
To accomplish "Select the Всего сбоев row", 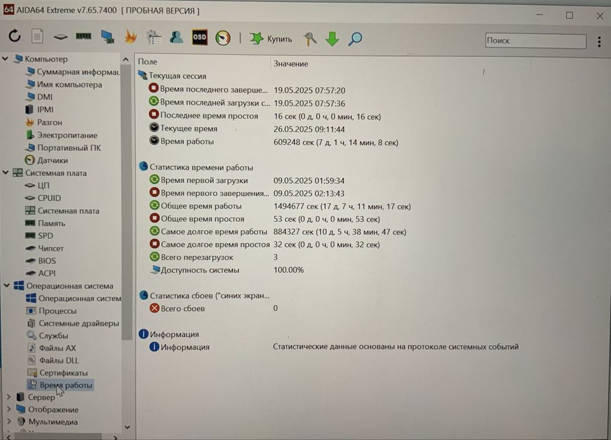I will [x=214, y=309].
